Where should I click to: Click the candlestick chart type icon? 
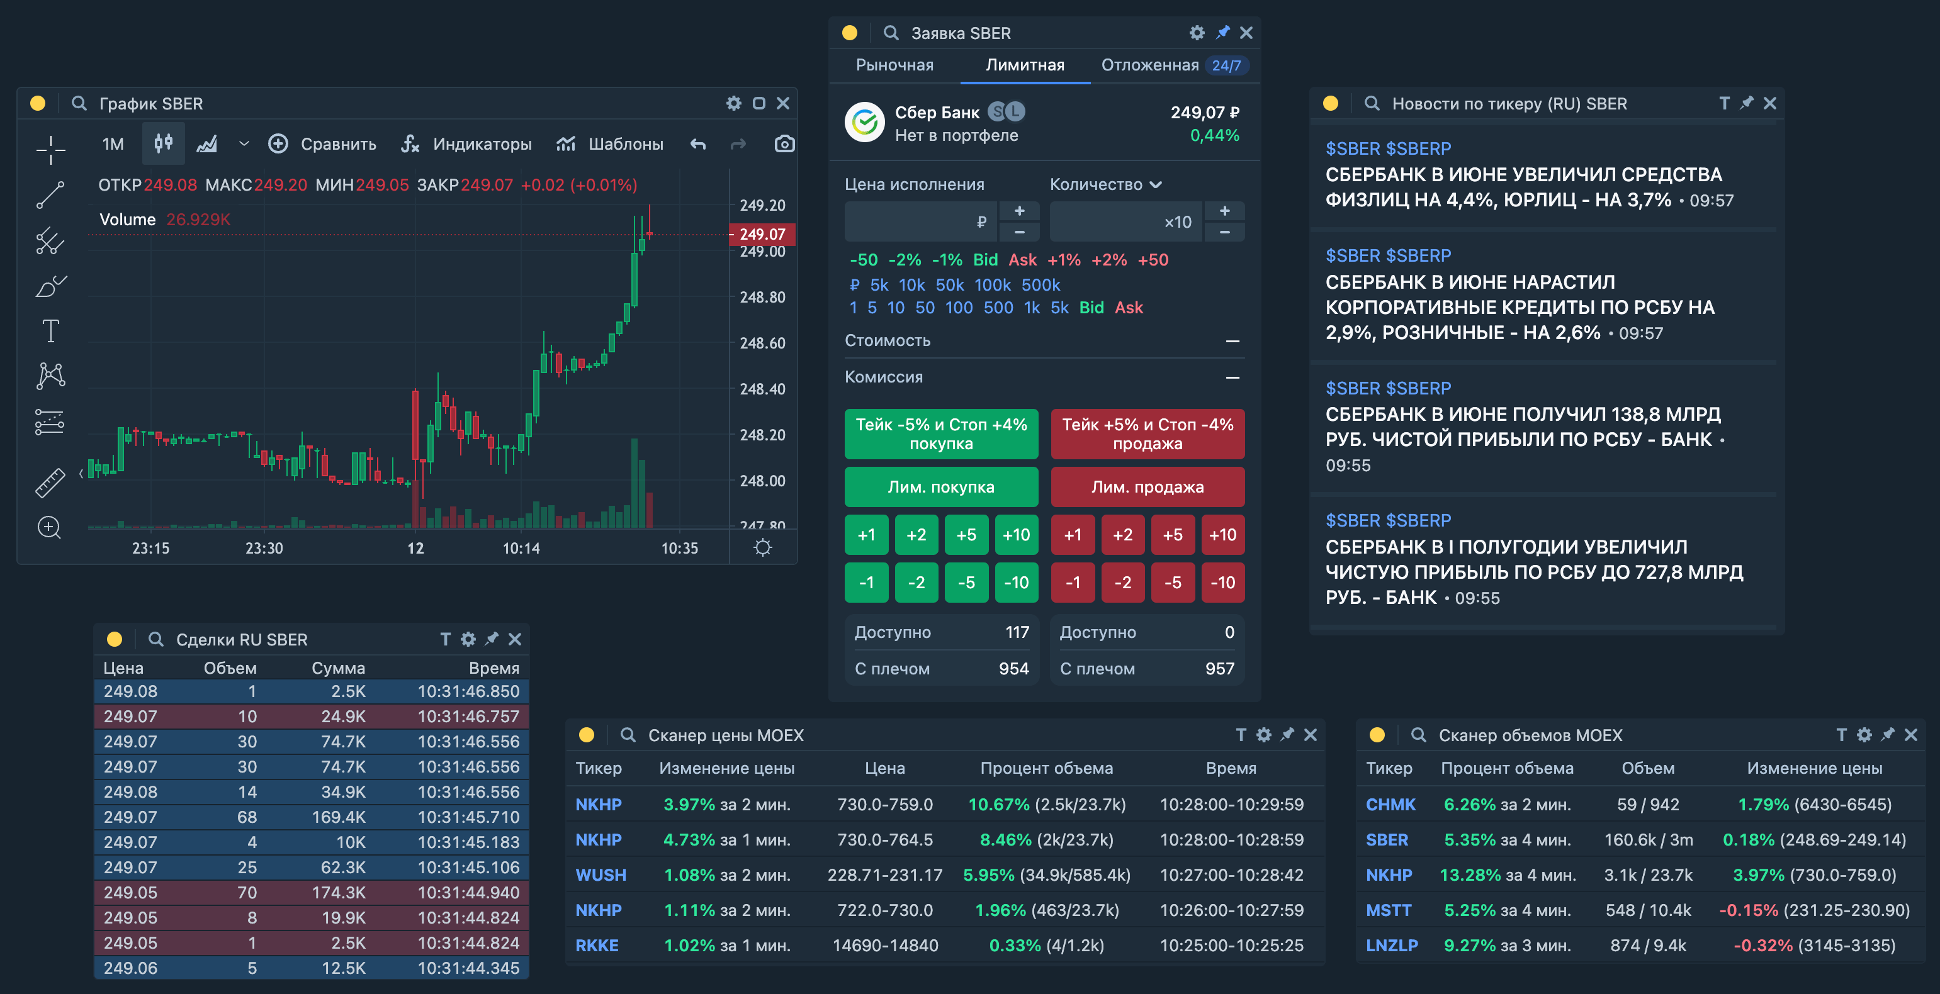(164, 143)
